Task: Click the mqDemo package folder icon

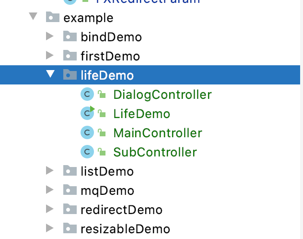Action: 70,190
